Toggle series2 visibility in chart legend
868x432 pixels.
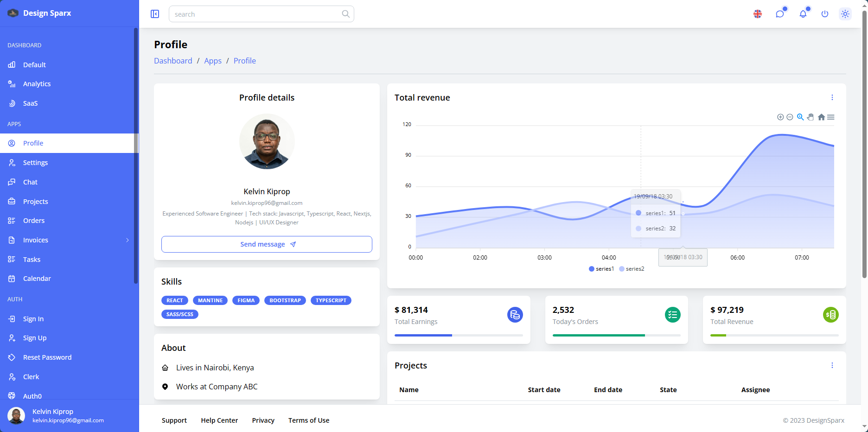632,269
